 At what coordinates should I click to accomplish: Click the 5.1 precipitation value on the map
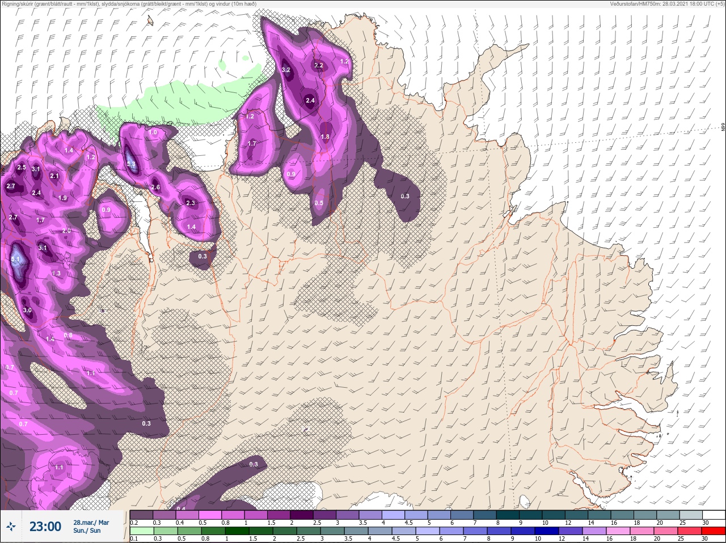15,260
